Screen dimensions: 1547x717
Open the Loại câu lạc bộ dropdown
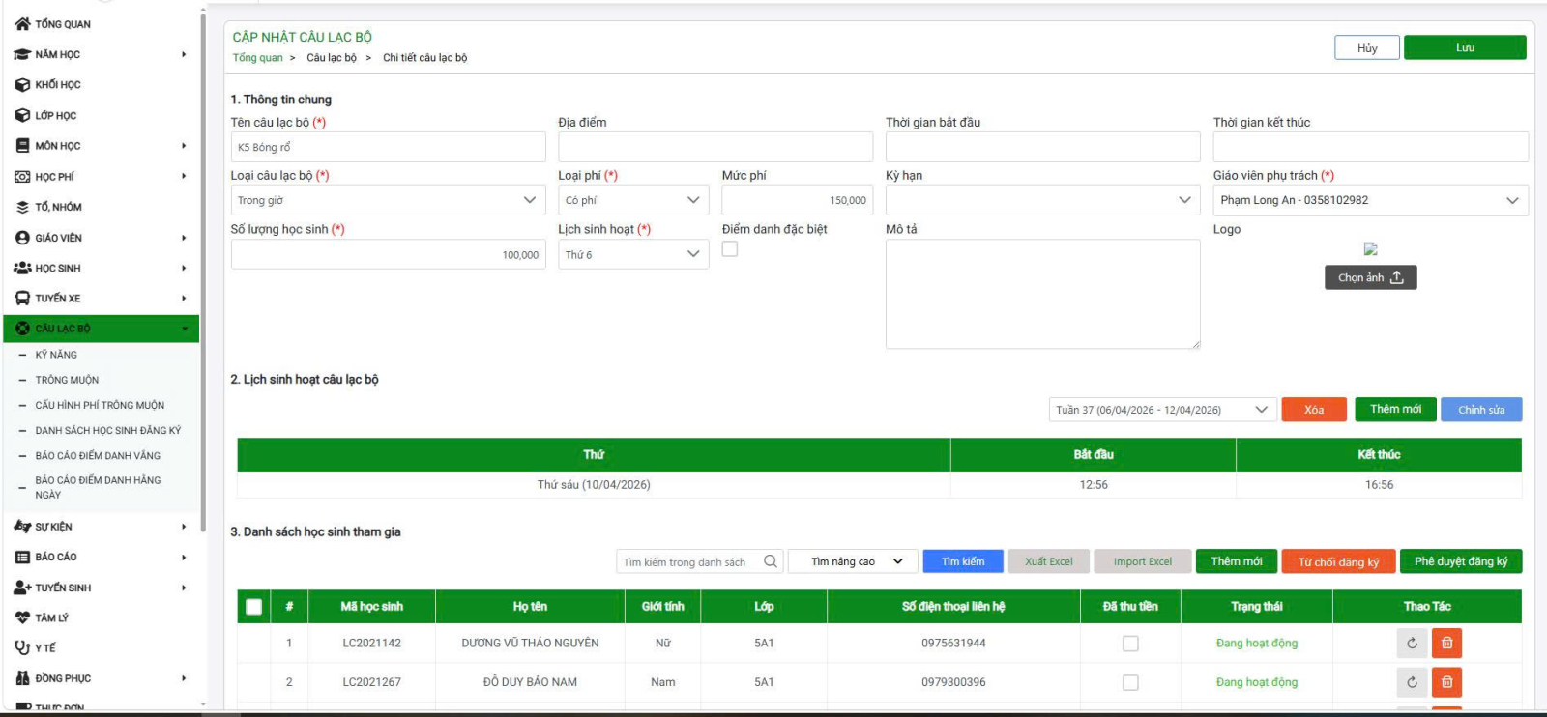point(388,201)
